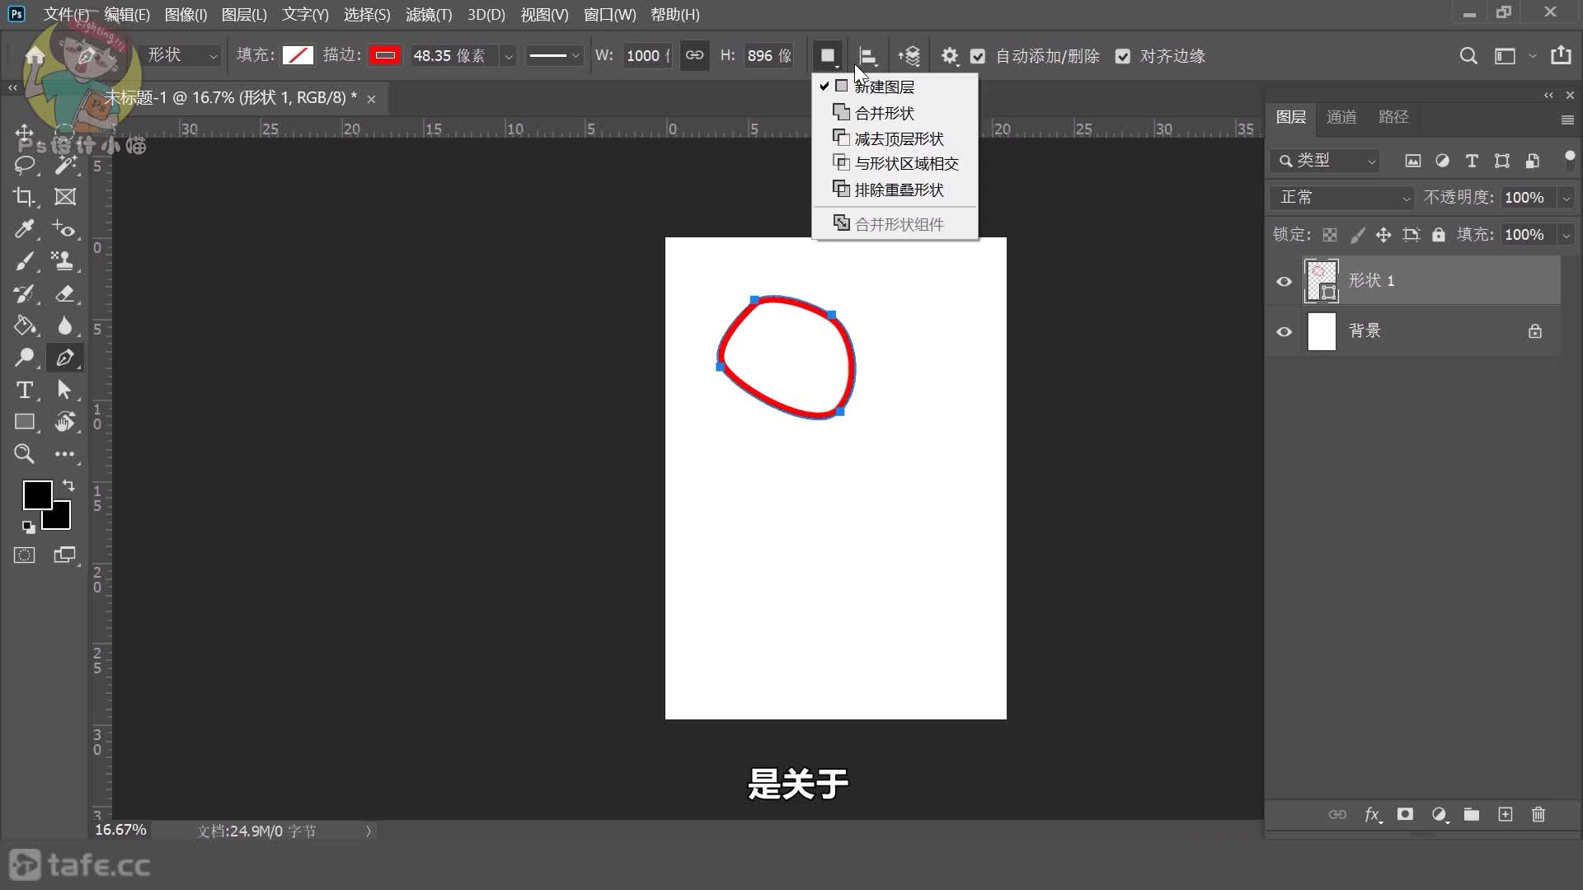This screenshot has width=1583, height=890.
Task: Select the Path Selection tool
Action: [x=65, y=390]
